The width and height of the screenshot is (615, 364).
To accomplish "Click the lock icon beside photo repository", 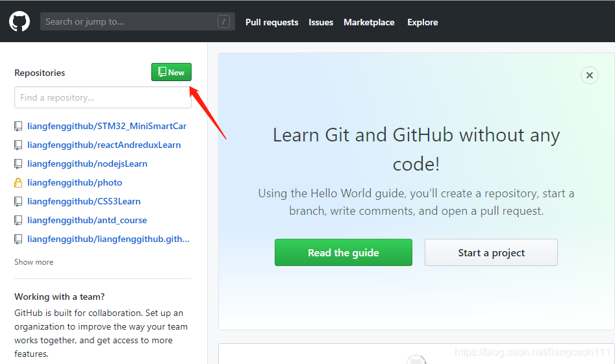I will point(18,182).
